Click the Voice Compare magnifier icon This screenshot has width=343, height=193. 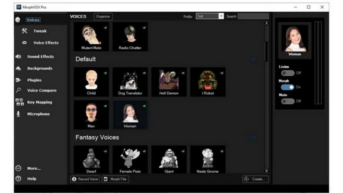(x=19, y=90)
